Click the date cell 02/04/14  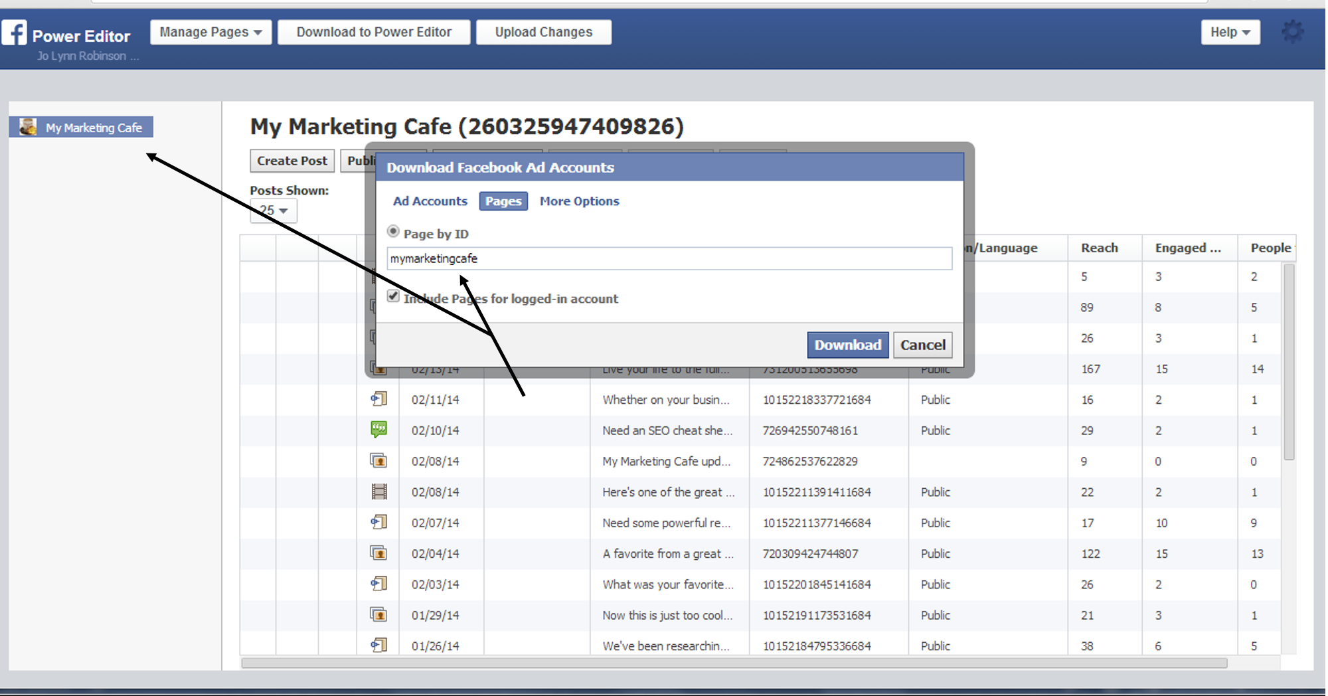(435, 553)
